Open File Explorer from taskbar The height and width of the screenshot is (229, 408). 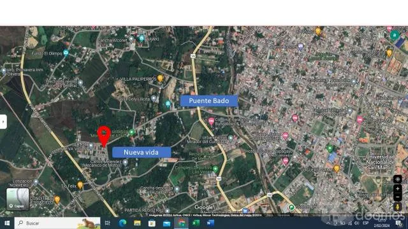coord(137,223)
